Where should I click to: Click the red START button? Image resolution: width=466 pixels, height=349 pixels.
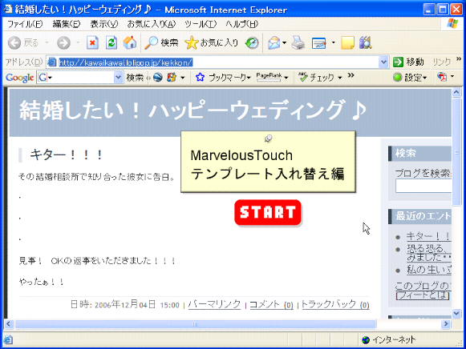coord(268,212)
